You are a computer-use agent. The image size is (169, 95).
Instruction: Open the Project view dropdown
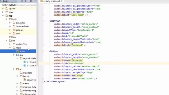pyautogui.click(x=16, y=1)
